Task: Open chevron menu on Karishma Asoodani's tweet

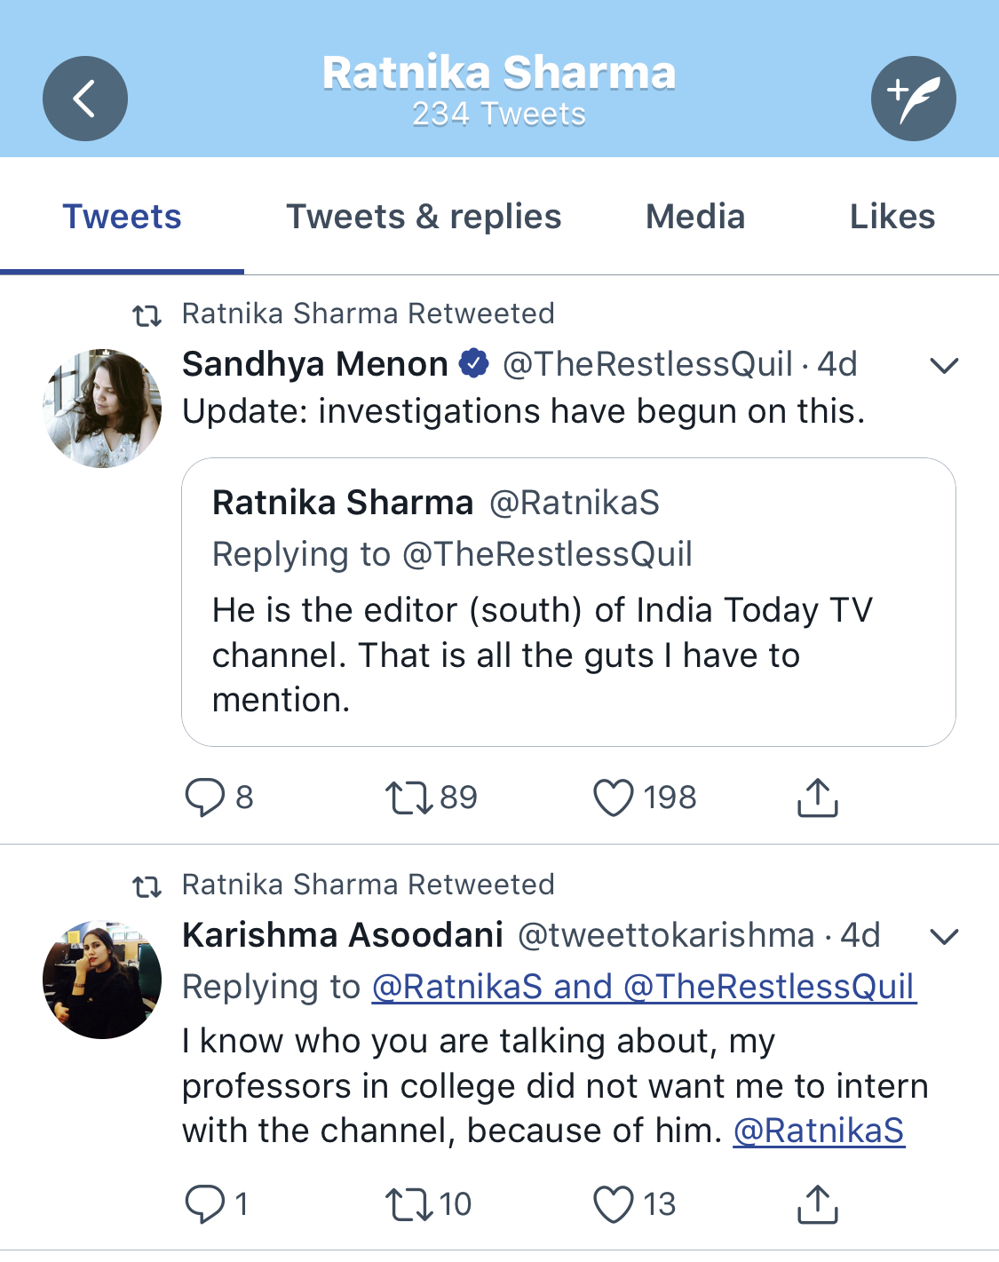Action: tap(943, 936)
